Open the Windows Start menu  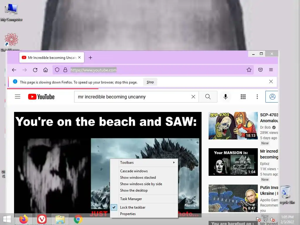(7, 219)
